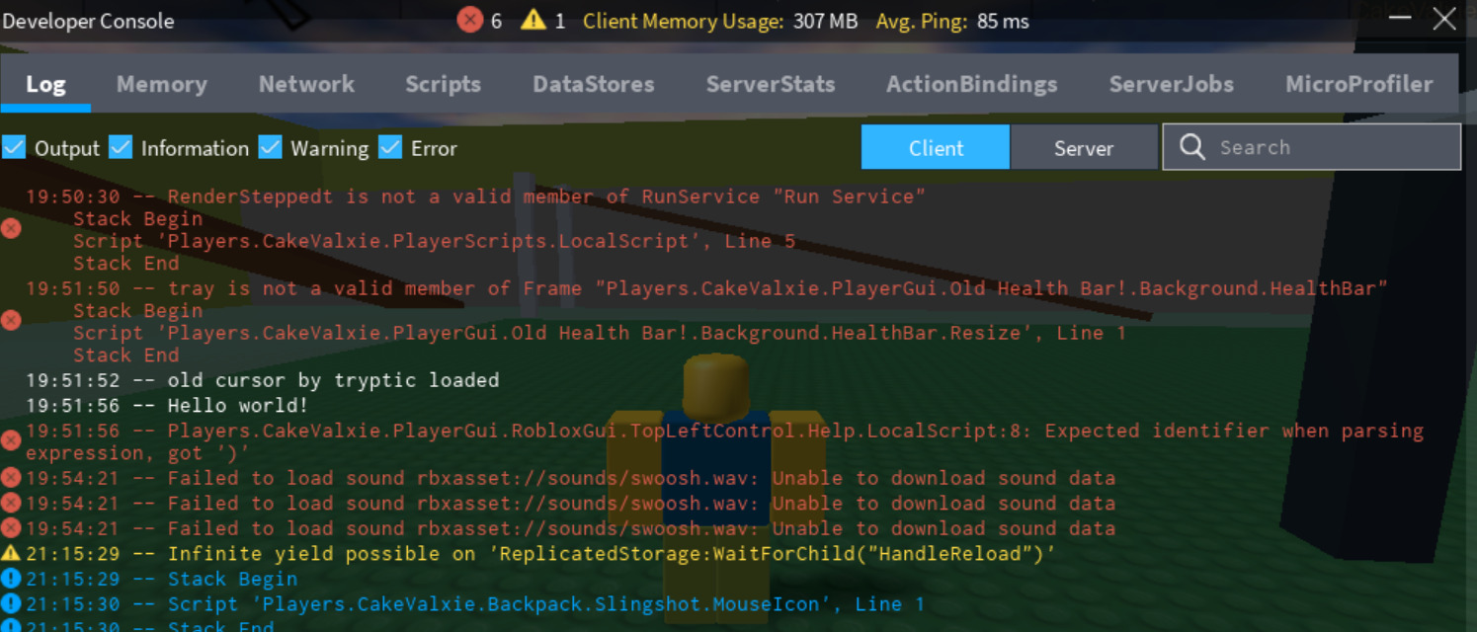
Task: Disable the Output filter checkbox
Action: tap(14, 146)
